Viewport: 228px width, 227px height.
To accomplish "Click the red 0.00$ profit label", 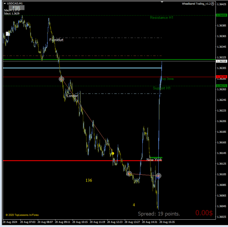I will click(x=204, y=213).
